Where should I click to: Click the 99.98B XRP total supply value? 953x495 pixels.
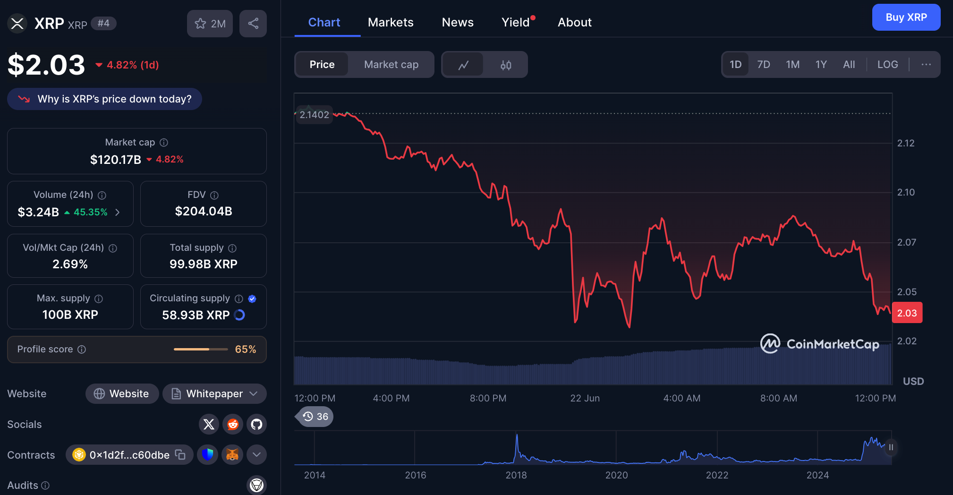click(x=204, y=264)
